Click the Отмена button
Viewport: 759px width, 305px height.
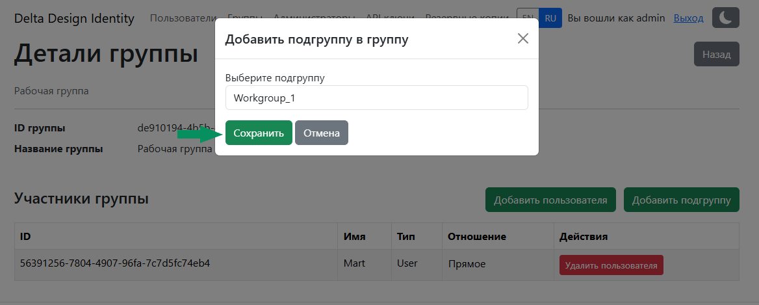coord(322,133)
